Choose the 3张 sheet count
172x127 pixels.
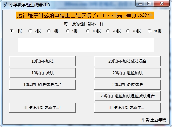coord(49,31)
